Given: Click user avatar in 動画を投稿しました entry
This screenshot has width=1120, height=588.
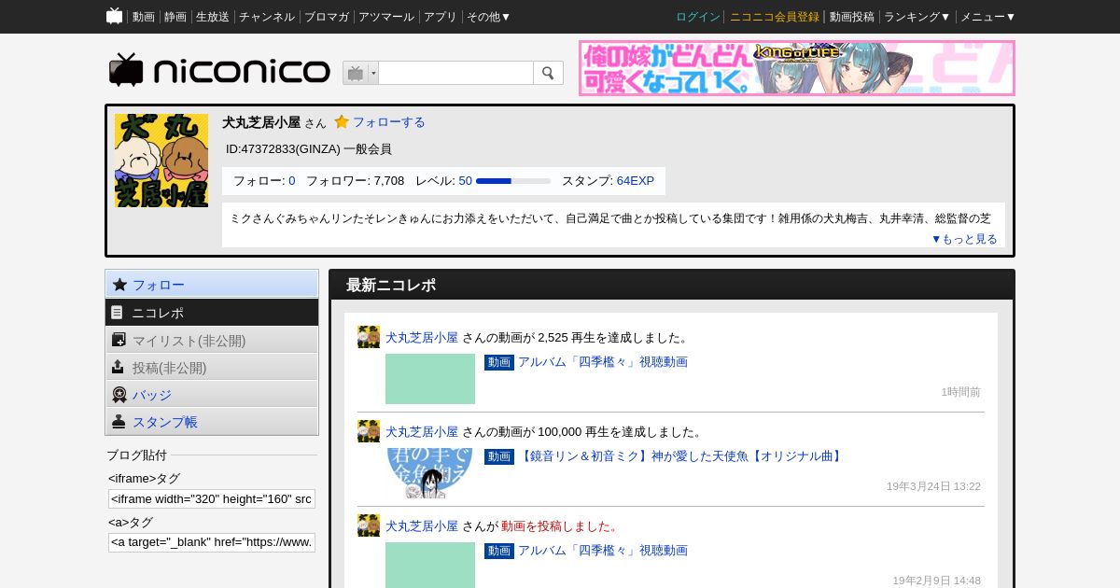Looking at the screenshot, I should point(369,525).
